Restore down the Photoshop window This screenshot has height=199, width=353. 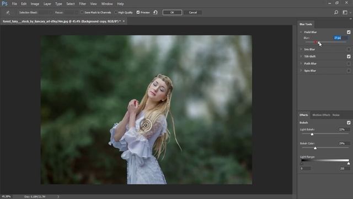tap(337, 3)
